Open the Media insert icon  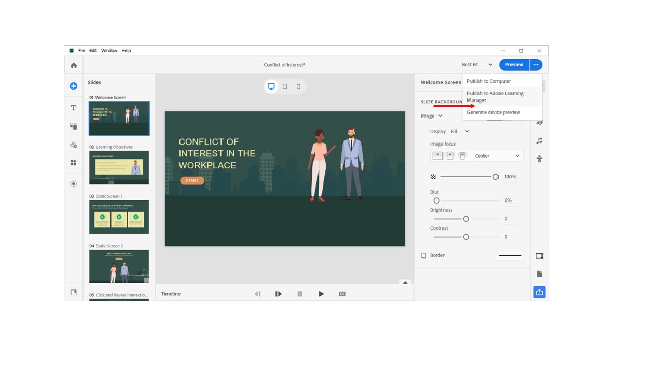[74, 126]
